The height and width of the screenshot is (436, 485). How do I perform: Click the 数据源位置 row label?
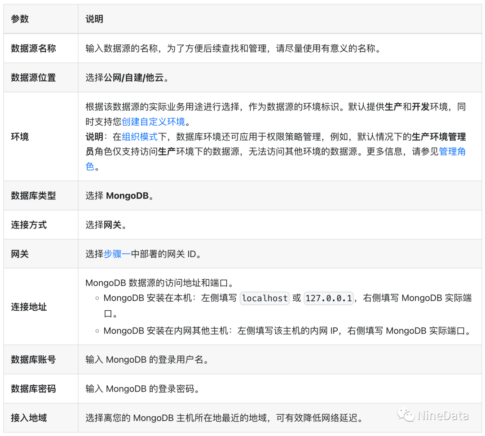coord(33,77)
